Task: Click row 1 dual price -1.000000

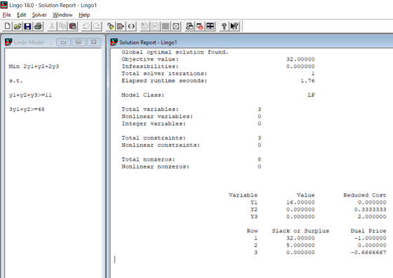Action: point(370,238)
